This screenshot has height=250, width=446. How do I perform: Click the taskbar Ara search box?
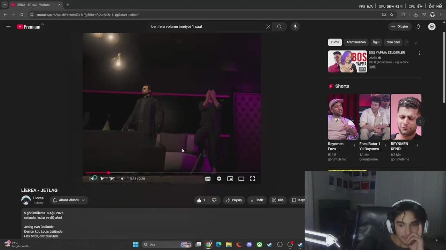[167, 244]
